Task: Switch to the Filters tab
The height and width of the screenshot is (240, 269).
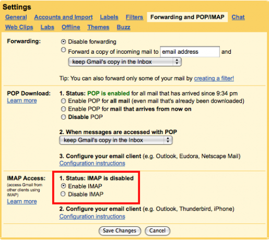Action: point(134,17)
